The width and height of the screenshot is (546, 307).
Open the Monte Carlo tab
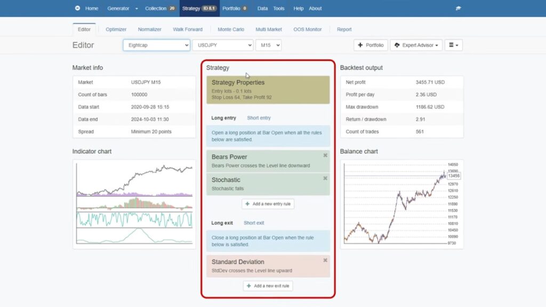(231, 29)
